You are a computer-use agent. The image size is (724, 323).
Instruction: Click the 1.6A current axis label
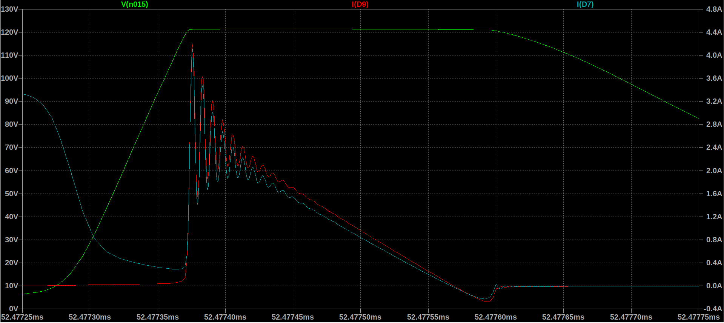[714, 194]
